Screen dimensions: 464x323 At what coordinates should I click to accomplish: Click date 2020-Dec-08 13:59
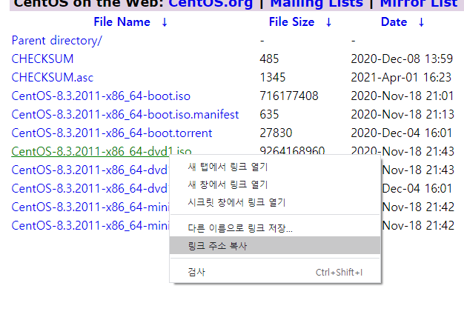click(402, 59)
